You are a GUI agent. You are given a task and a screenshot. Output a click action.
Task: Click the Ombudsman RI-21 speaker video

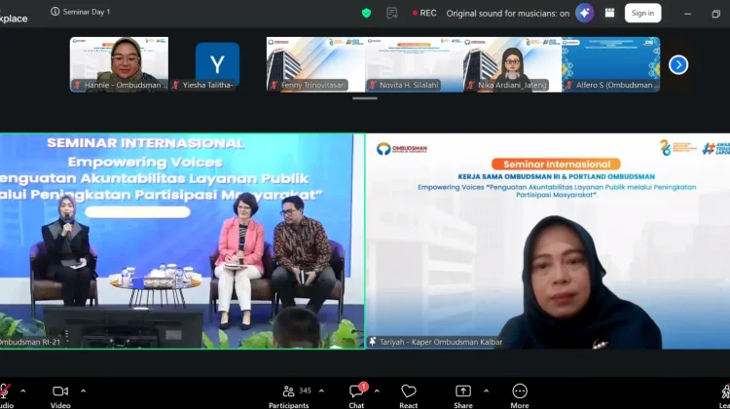[182, 241]
